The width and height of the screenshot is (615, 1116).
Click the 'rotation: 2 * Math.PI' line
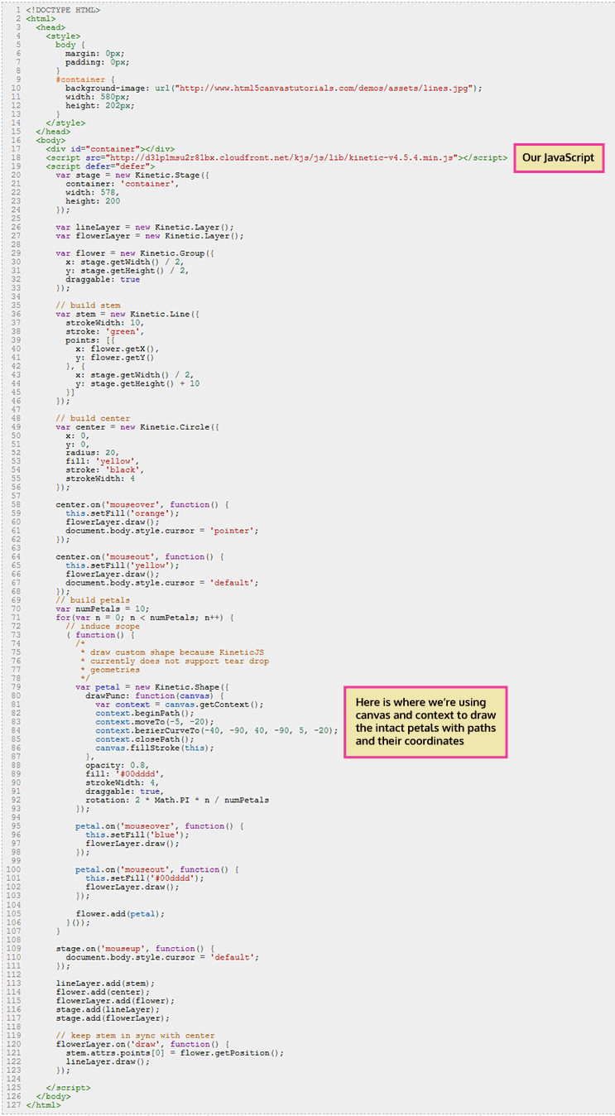[x=177, y=800]
